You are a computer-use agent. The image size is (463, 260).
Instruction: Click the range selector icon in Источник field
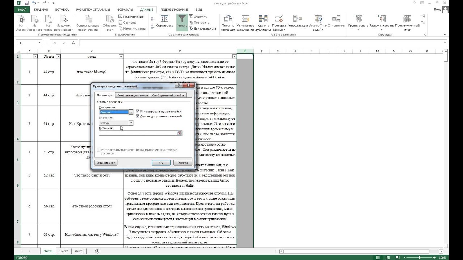(x=179, y=133)
